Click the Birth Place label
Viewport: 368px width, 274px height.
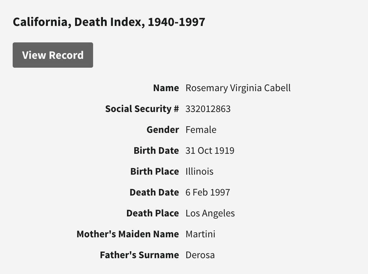(x=155, y=171)
